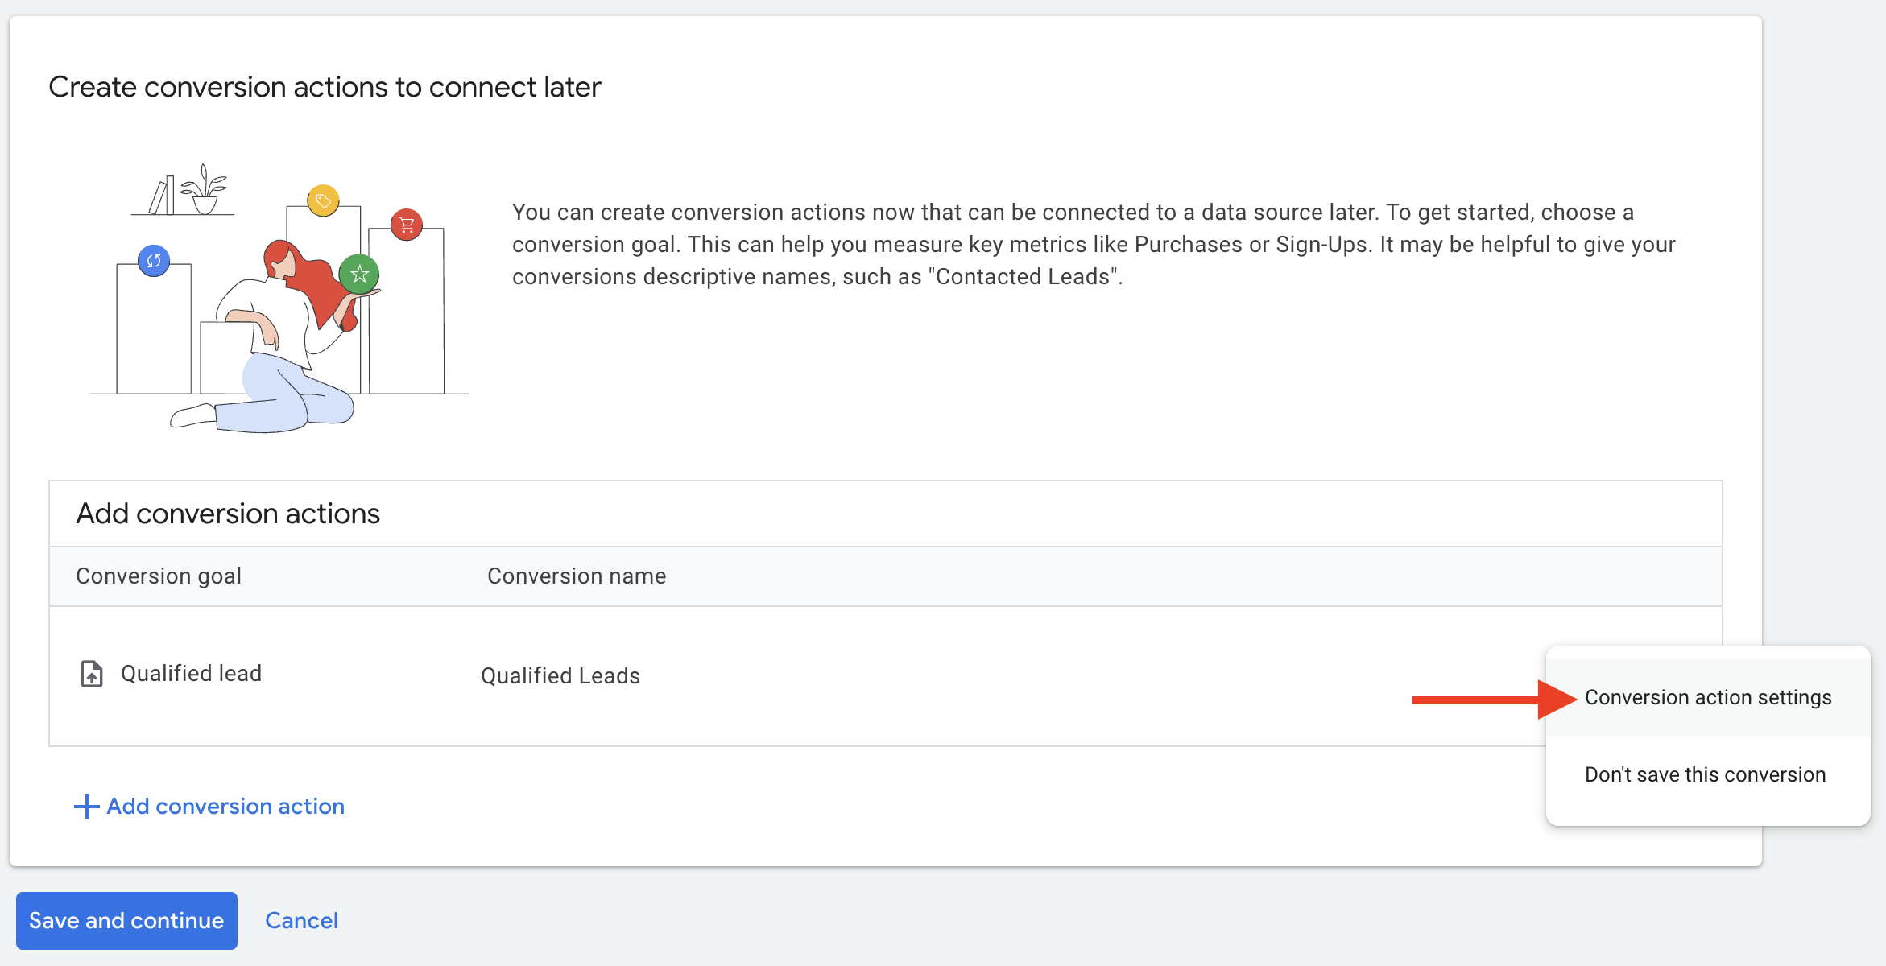Click the Conversion name column header

(x=577, y=576)
